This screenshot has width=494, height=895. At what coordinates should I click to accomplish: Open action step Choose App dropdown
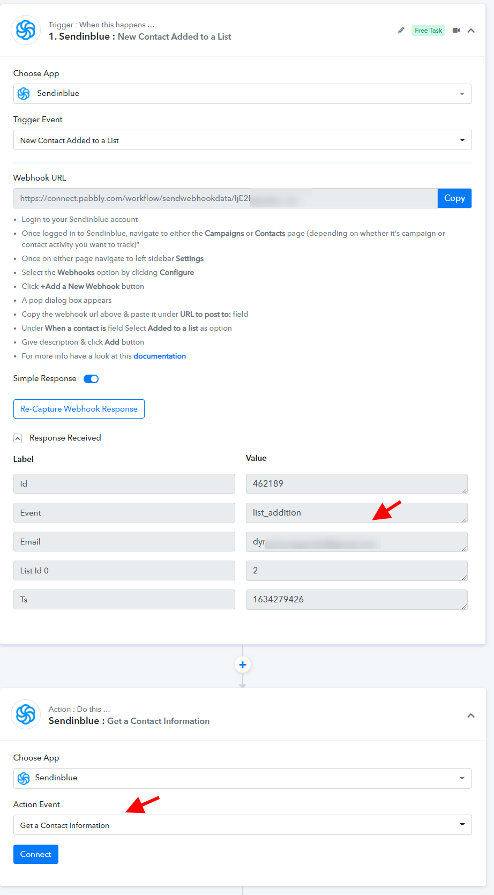pos(243,778)
